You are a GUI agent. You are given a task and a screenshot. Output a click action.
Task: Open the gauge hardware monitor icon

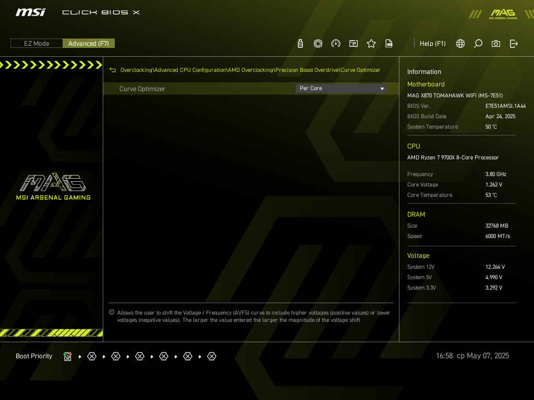(335, 44)
